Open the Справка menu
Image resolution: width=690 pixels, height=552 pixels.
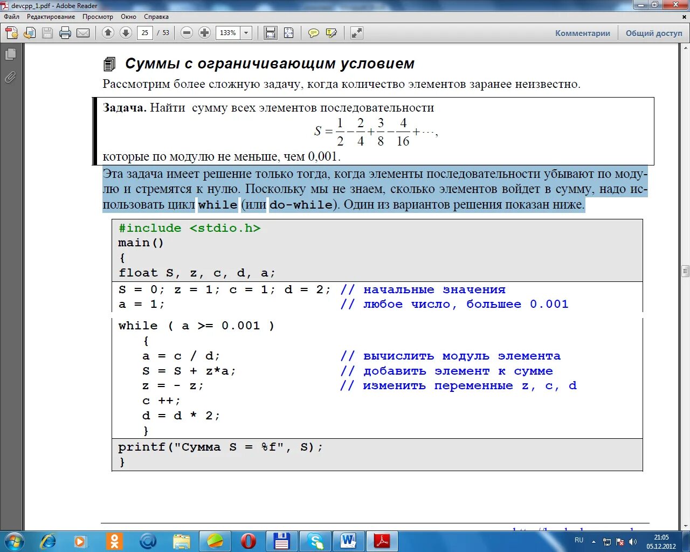[x=156, y=17]
